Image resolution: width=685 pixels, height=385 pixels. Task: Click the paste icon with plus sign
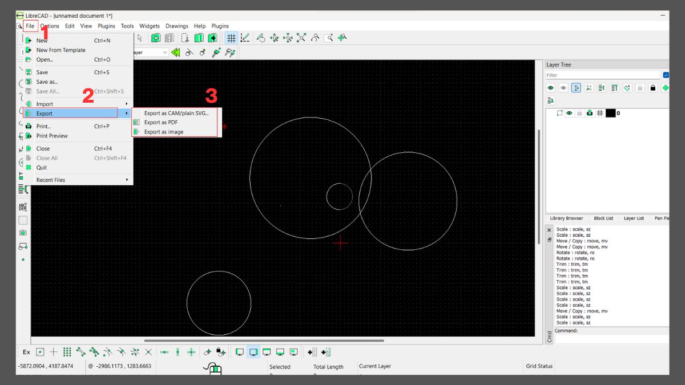click(x=212, y=38)
